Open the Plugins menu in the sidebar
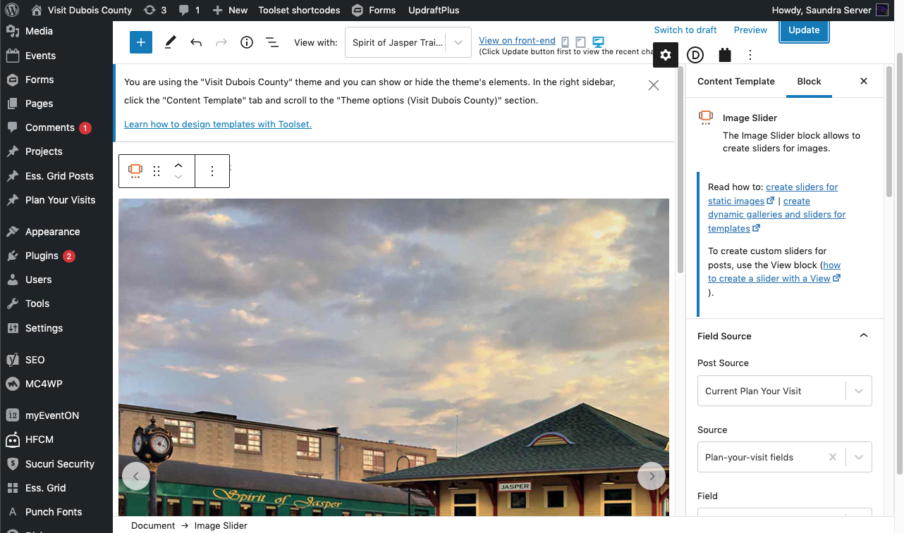Viewport: 904px width, 533px height. click(x=42, y=256)
